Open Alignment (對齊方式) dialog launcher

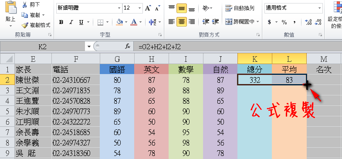(258, 35)
